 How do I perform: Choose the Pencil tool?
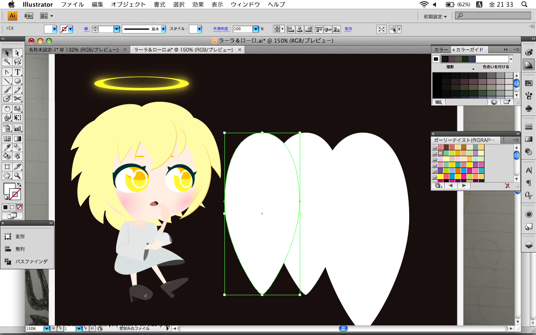[18, 90]
